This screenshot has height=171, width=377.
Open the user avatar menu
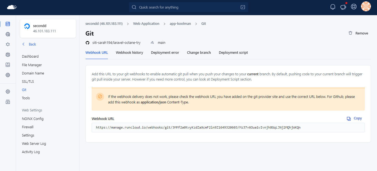[x=366, y=6]
